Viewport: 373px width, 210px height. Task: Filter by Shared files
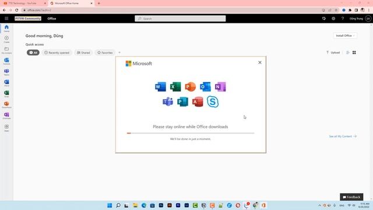(x=83, y=52)
